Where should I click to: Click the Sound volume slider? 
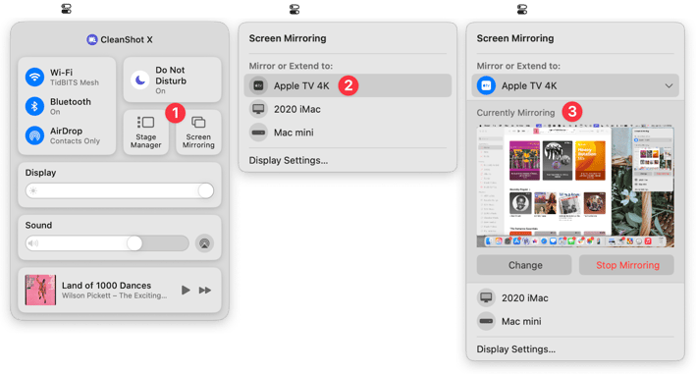(107, 243)
